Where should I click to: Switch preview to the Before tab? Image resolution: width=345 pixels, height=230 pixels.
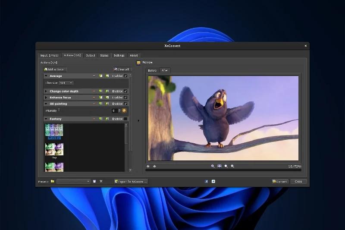point(152,70)
